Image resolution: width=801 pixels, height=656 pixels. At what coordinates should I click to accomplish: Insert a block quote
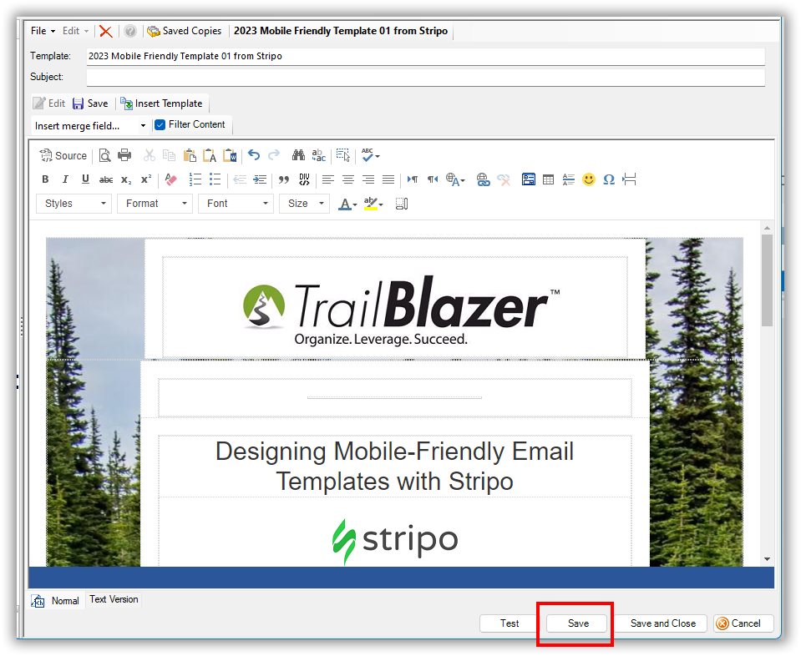[x=284, y=179]
